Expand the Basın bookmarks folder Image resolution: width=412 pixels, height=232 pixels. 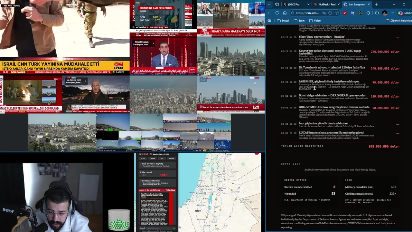pos(299,21)
